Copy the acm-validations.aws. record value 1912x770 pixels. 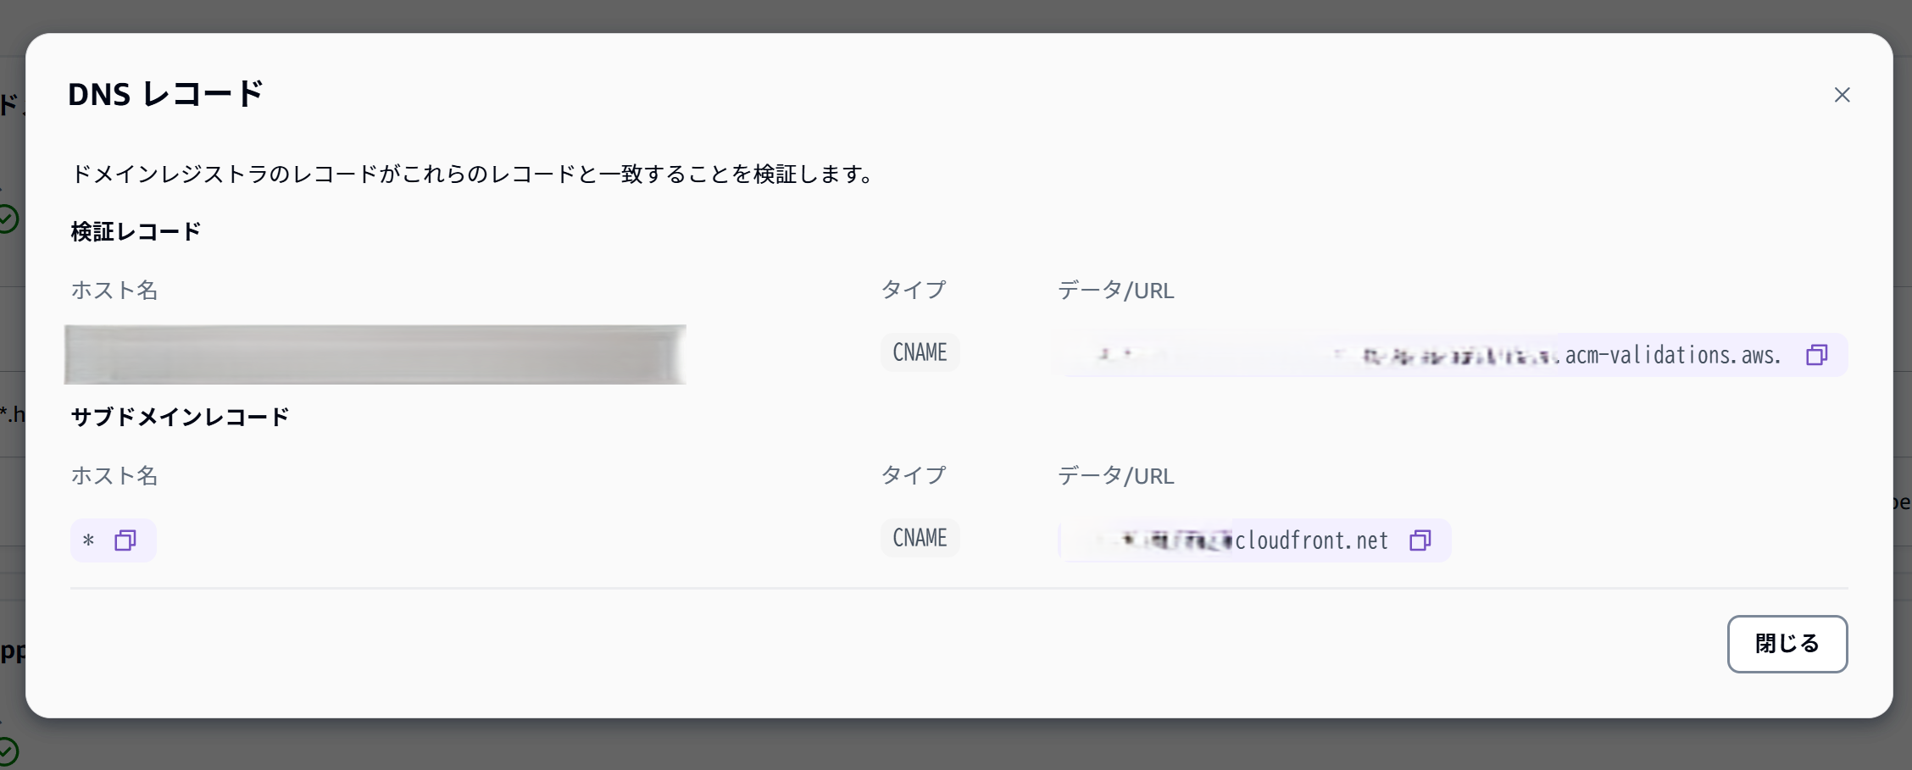[1816, 355]
